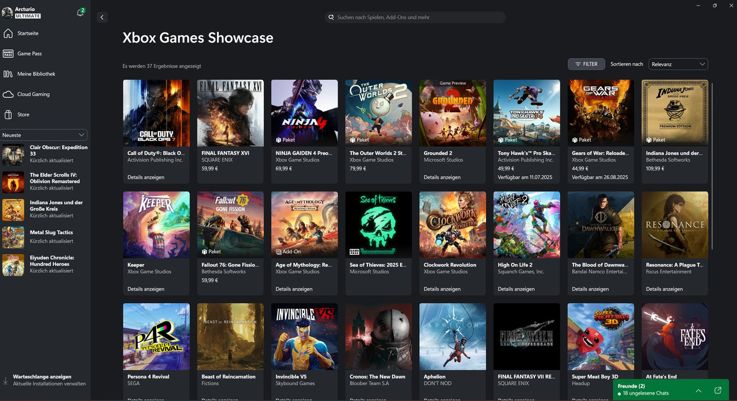Click the download queue arrow icon

(x=6, y=380)
